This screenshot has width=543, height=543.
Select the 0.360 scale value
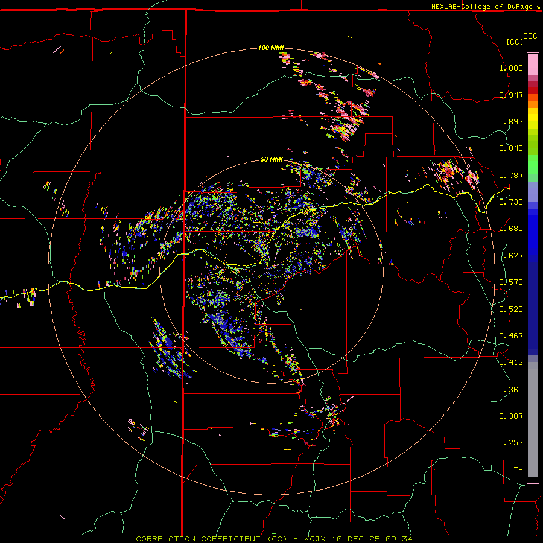point(511,390)
